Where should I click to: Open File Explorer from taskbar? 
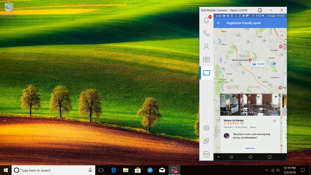pos(125,170)
